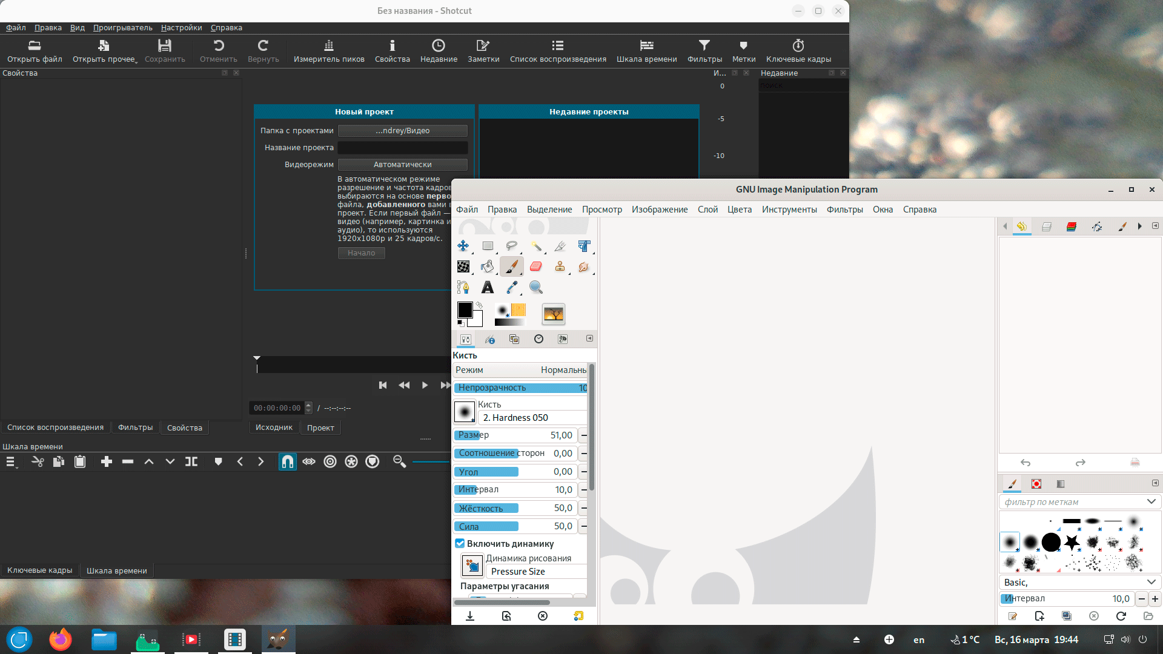Open the GIMP Filters menu

844,210
